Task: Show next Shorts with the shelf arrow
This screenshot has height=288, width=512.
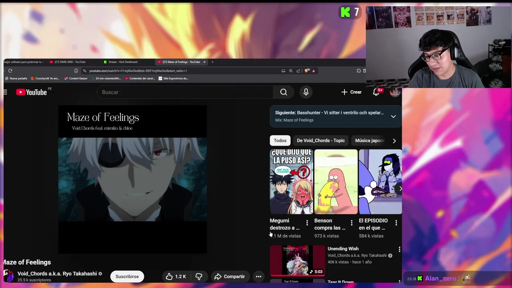Action: [400, 188]
